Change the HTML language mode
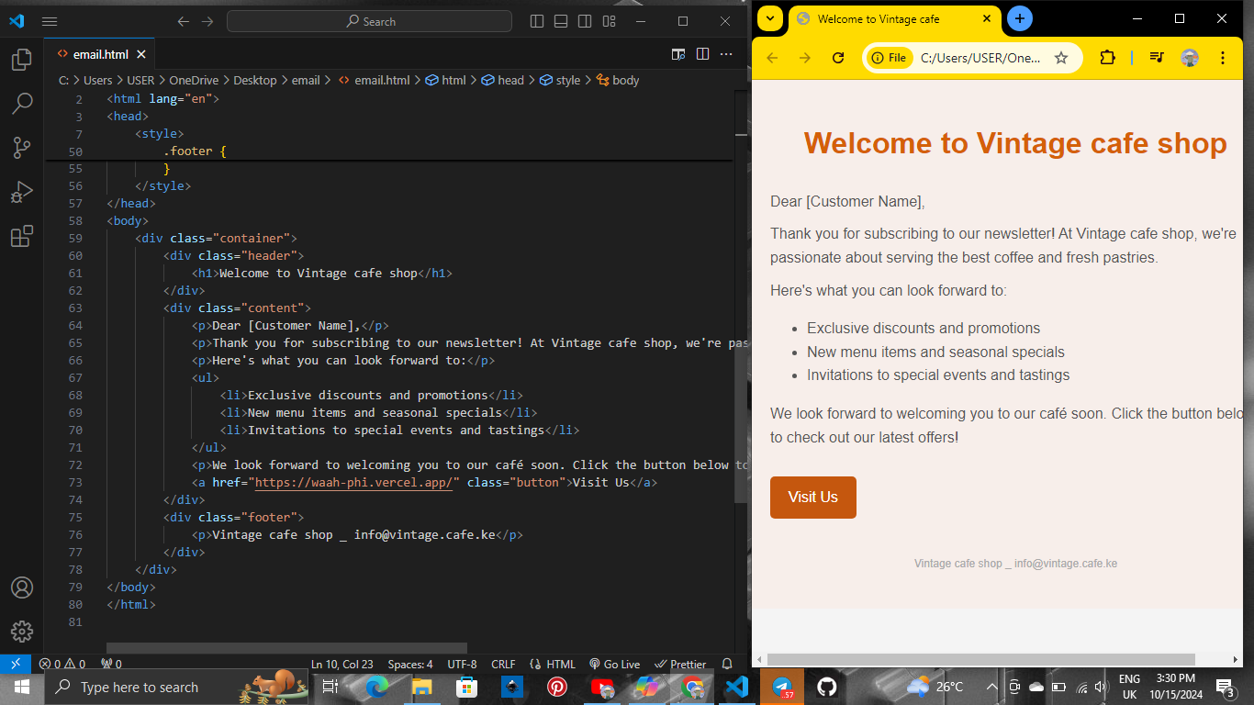The image size is (1254, 705). coord(553,664)
